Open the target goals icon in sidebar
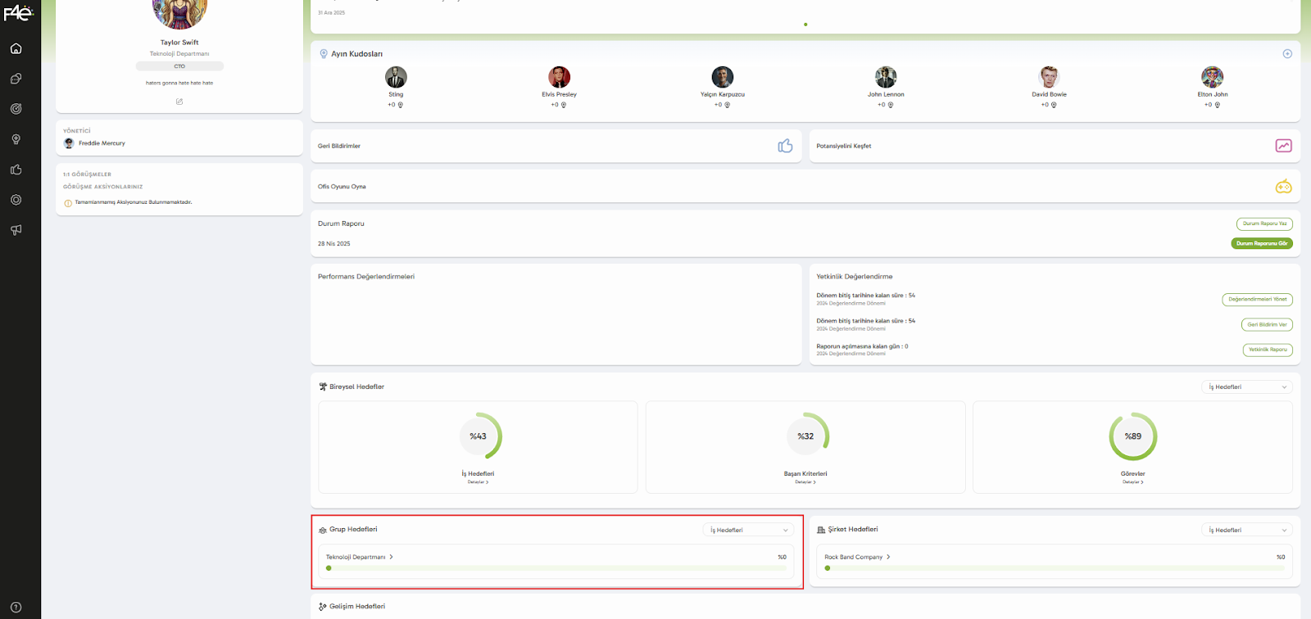The width and height of the screenshot is (1311, 619). click(x=16, y=109)
